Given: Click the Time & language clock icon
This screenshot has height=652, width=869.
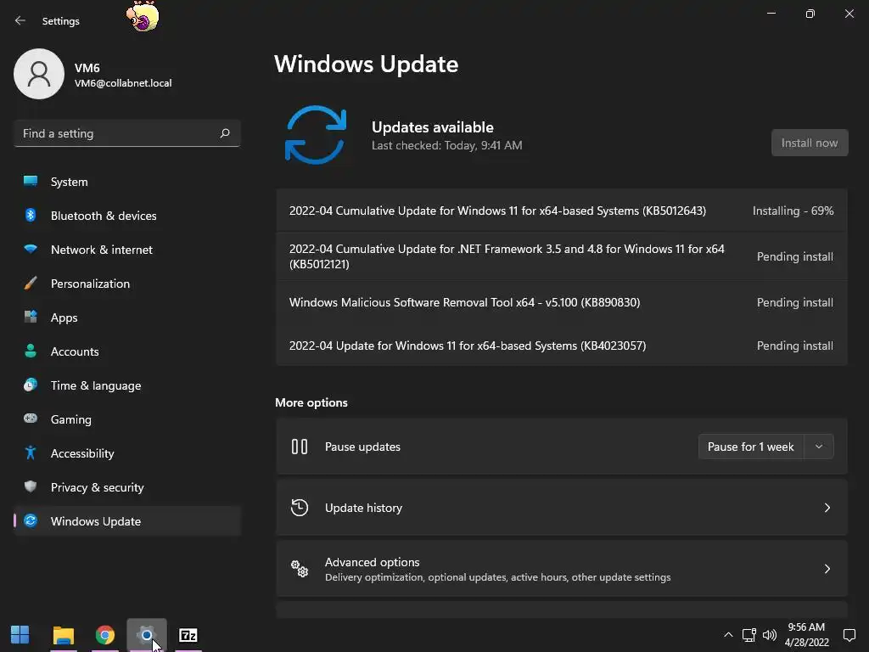Looking at the screenshot, I should tap(31, 385).
